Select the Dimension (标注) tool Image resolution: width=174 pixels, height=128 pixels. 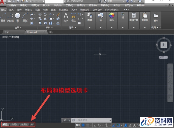click(73, 17)
